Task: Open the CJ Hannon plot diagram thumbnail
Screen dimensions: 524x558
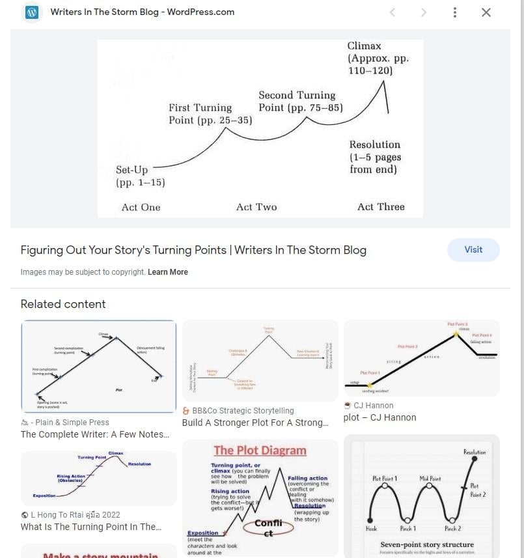Action: 421,357
